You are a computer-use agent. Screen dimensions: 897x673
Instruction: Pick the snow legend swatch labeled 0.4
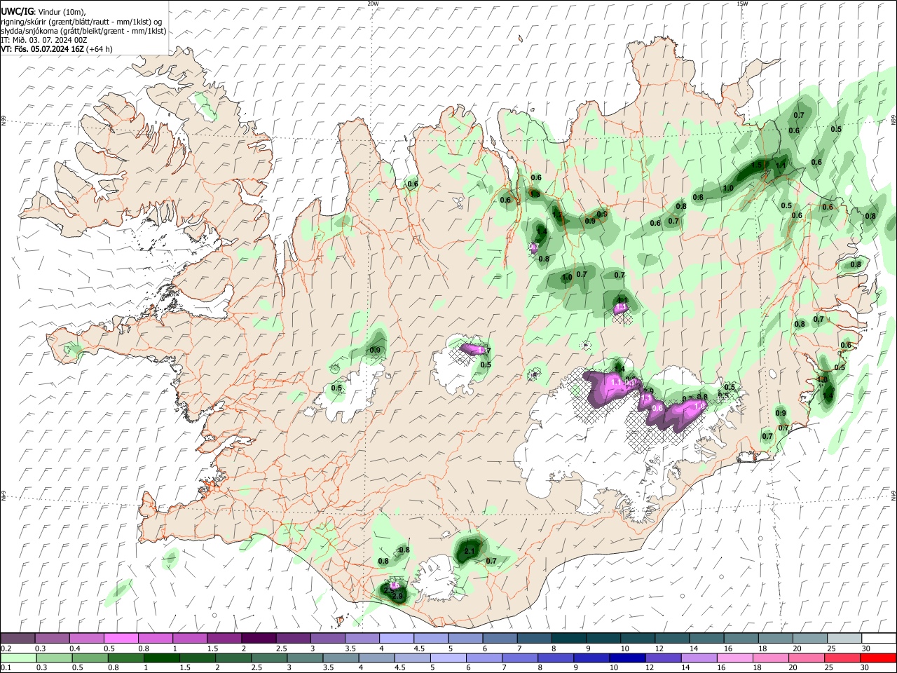tap(86, 638)
